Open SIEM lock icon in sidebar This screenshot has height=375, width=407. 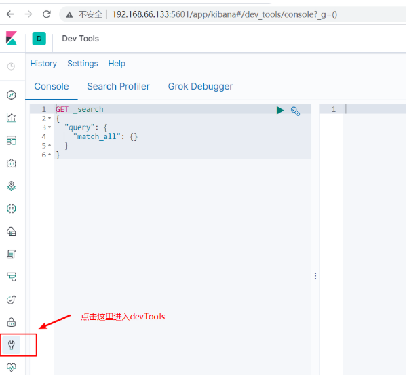tap(12, 322)
